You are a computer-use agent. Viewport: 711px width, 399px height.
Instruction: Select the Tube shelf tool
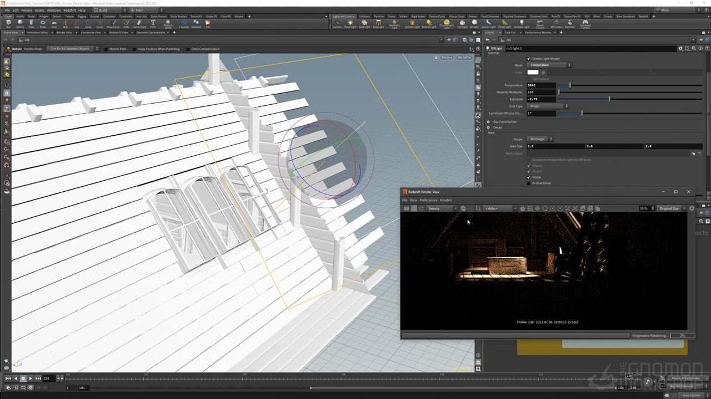[31, 24]
